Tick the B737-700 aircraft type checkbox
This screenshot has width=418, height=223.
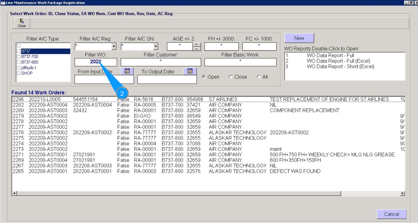pyautogui.click(x=18, y=57)
